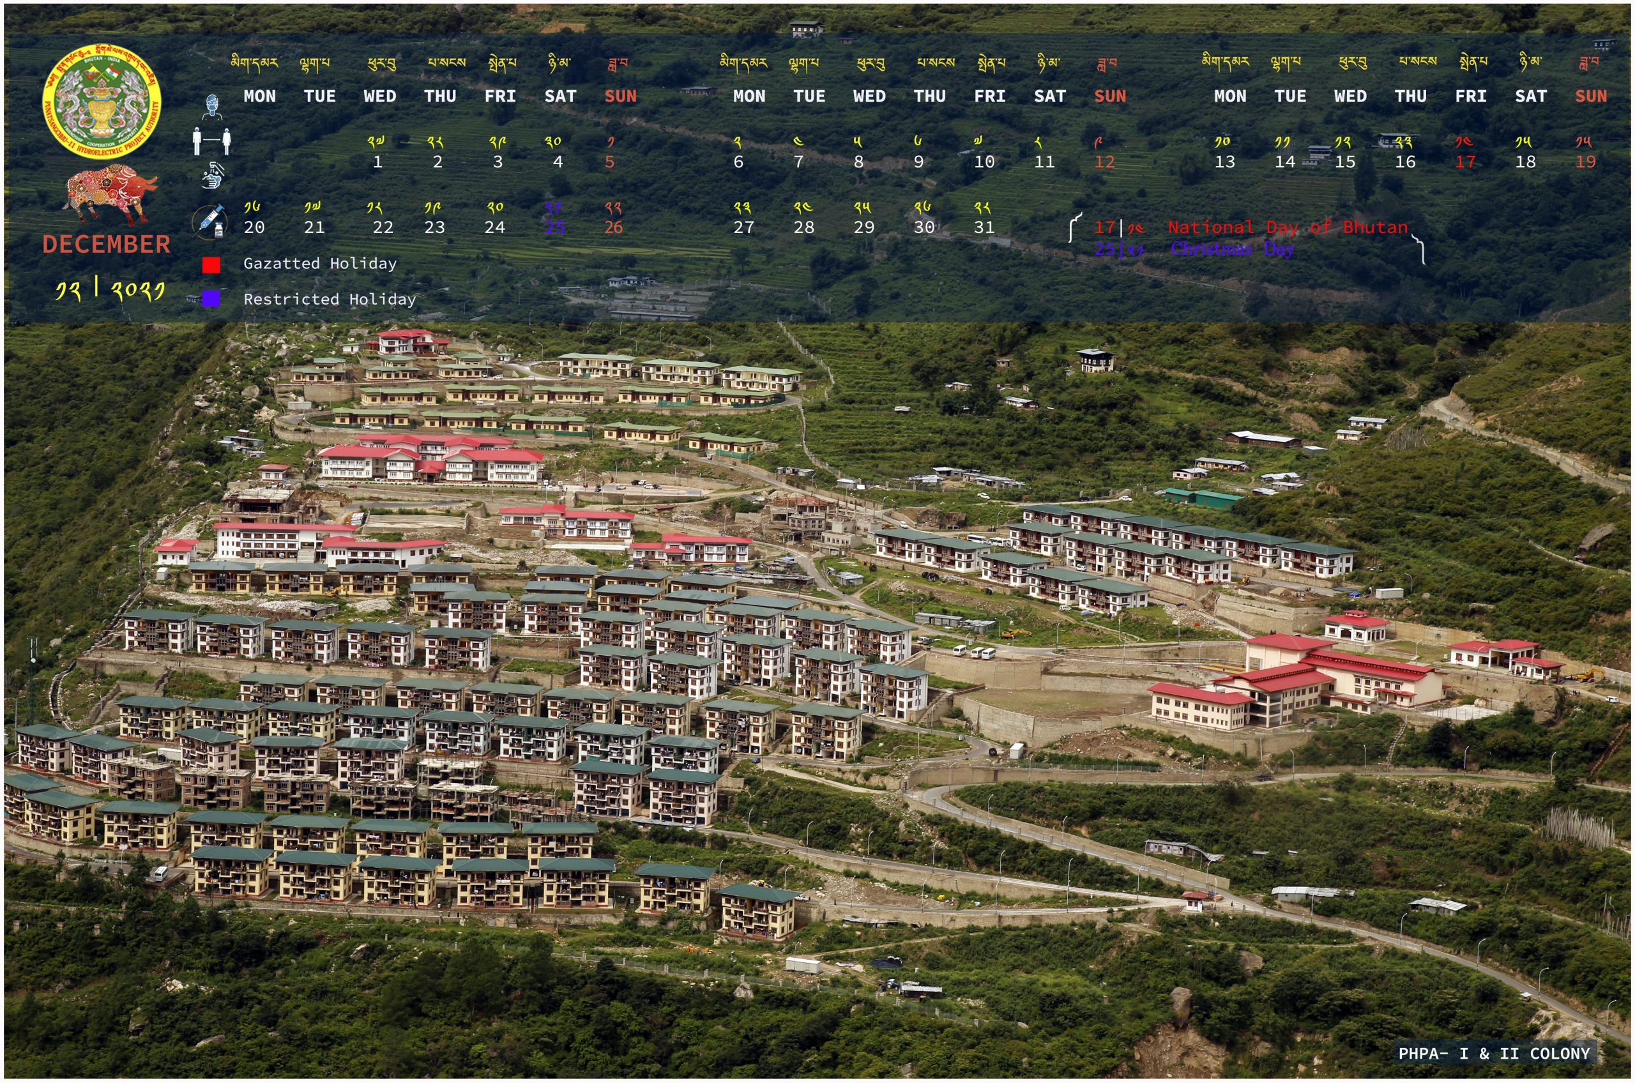This screenshot has width=1635, height=1083.
Task: Select date 25 marked in blue
Action: click(554, 227)
